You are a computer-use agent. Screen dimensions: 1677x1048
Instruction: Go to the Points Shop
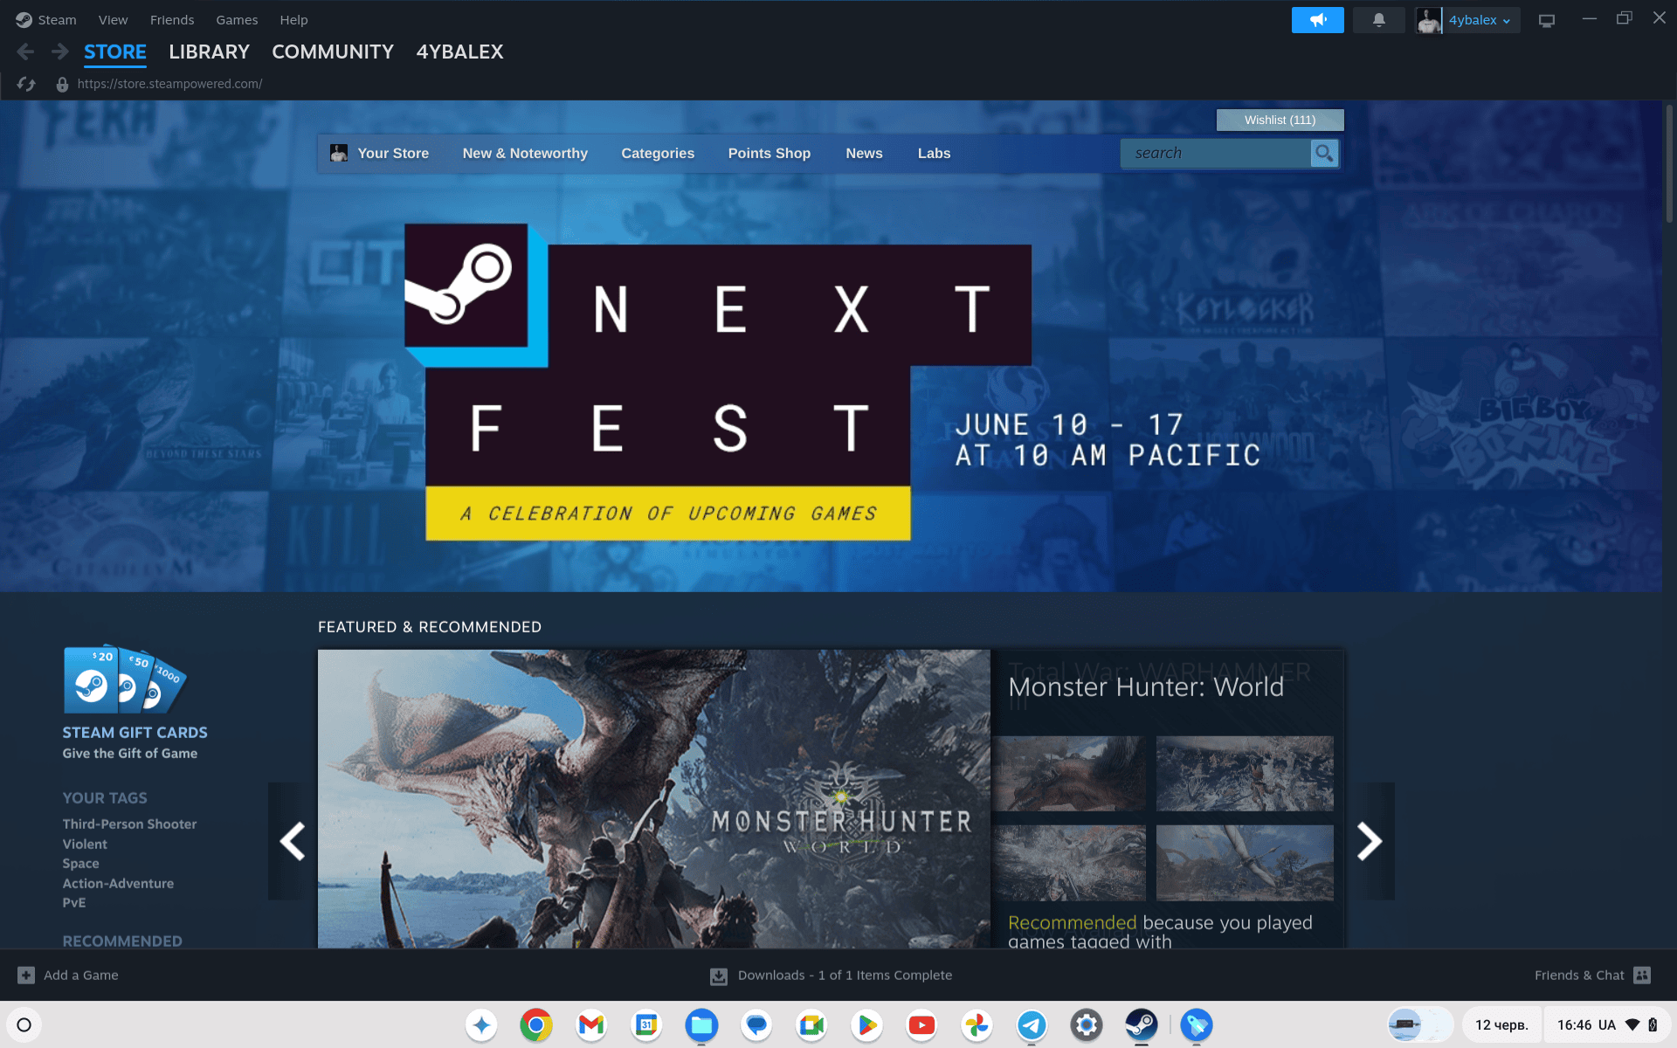pos(769,154)
